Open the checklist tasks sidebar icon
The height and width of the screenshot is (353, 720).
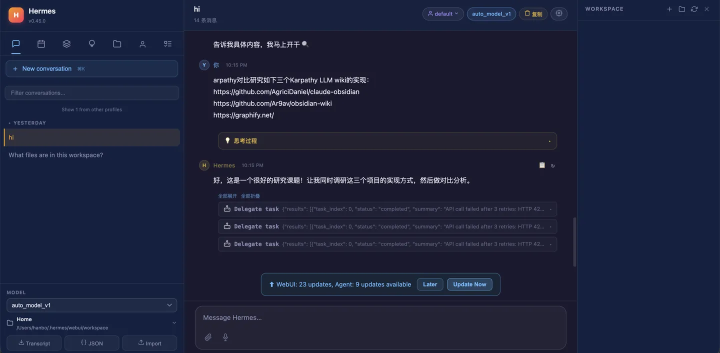(x=168, y=44)
